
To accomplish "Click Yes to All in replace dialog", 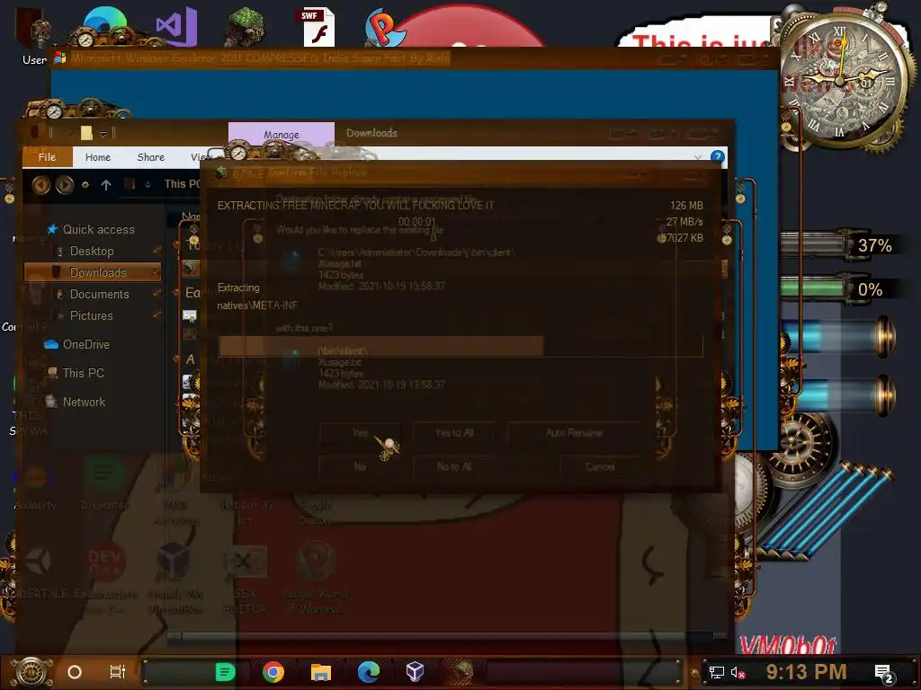I will (x=454, y=433).
